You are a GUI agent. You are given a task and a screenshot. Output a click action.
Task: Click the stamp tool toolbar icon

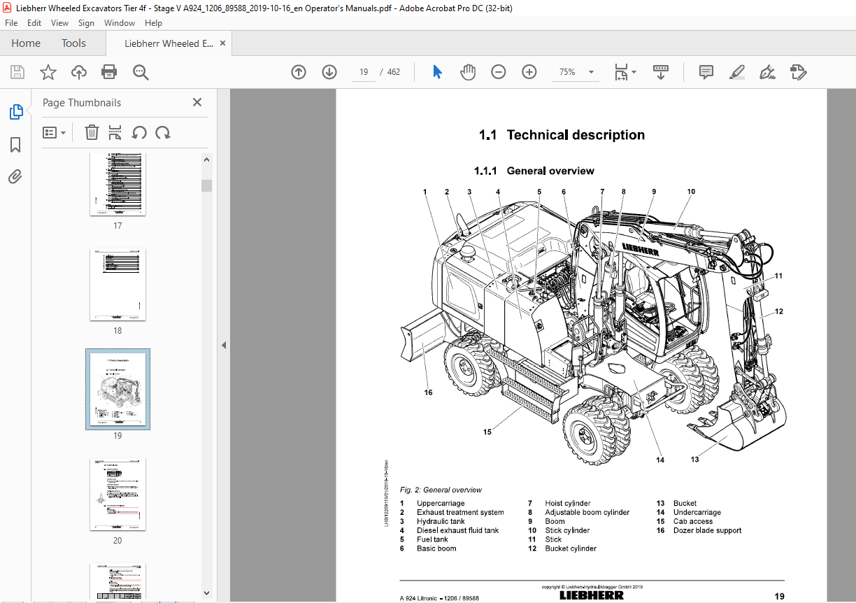click(798, 72)
